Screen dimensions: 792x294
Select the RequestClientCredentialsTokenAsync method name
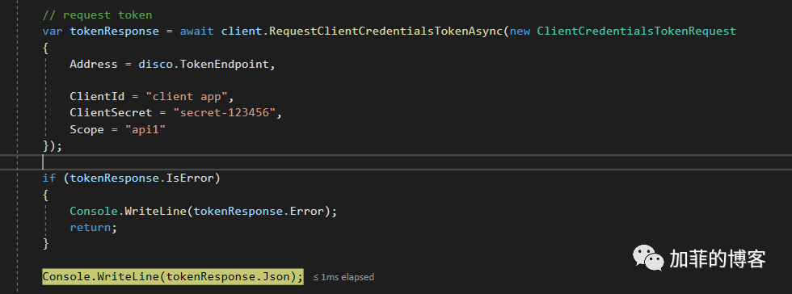coord(386,31)
